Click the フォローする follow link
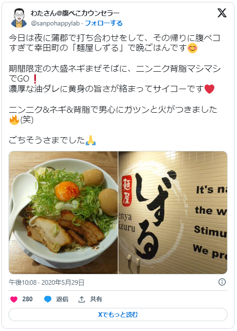Viewport: 237px width, 331px height. tap(104, 23)
